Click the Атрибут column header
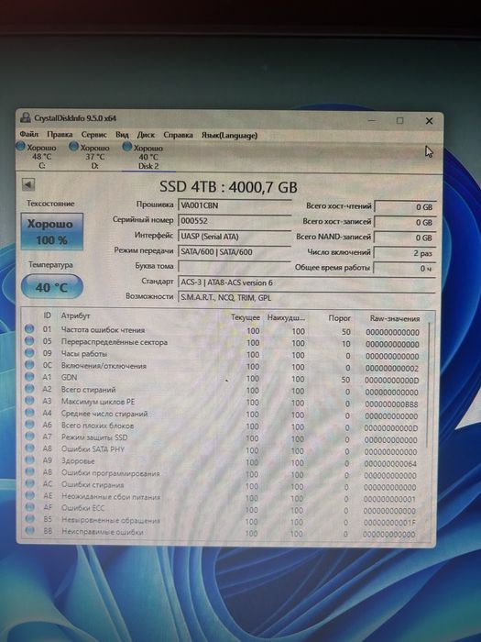 [x=75, y=315]
